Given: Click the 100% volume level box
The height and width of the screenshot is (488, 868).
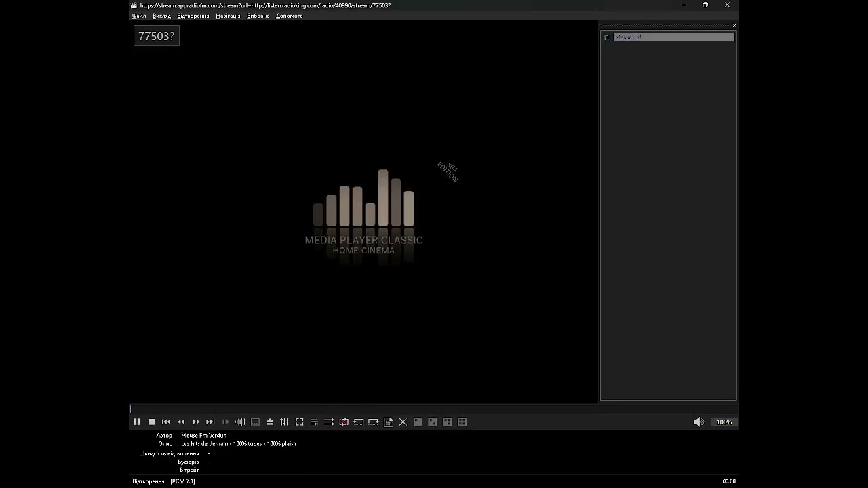Looking at the screenshot, I should tap(724, 422).
